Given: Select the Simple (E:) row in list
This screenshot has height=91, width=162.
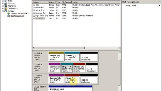Looking at the screenshot, I should pyautogui.click(x=76, y=10).
